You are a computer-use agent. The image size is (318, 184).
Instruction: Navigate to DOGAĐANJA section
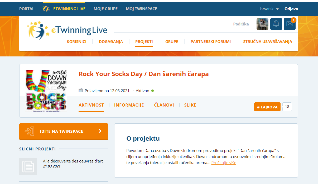[111, 41]
